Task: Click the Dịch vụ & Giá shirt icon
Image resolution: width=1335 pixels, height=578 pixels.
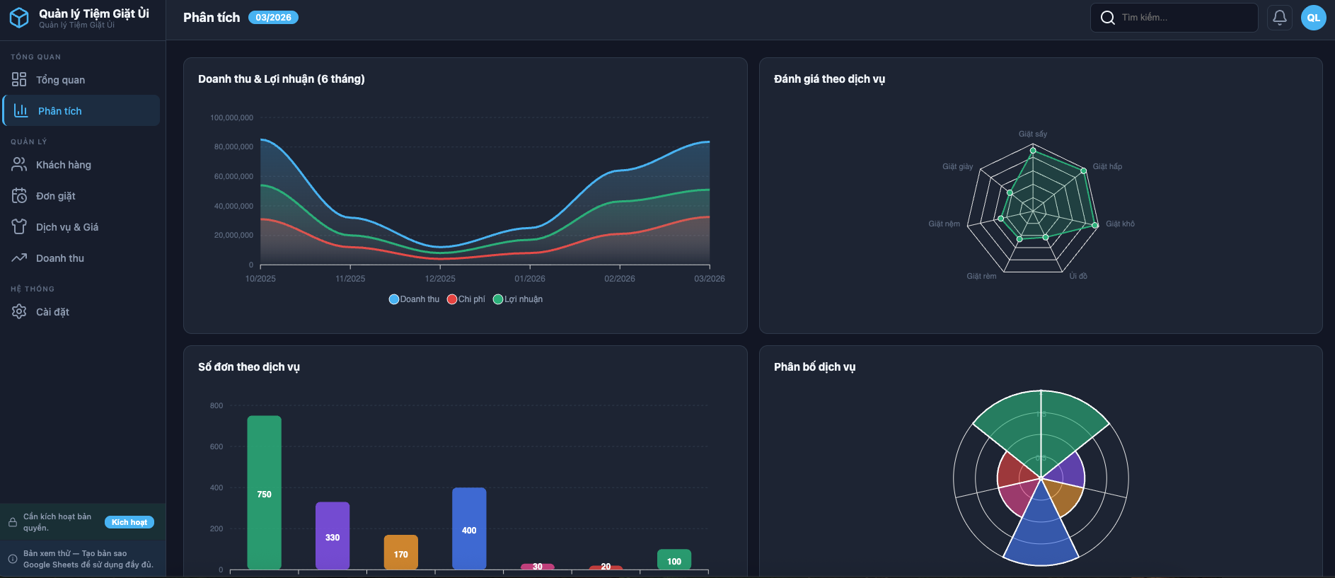Action: [19, 227]
